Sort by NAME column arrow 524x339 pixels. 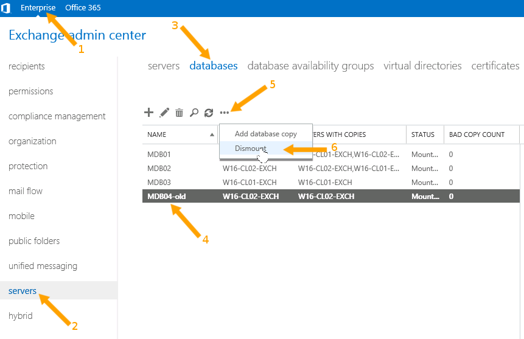[212, 135]
